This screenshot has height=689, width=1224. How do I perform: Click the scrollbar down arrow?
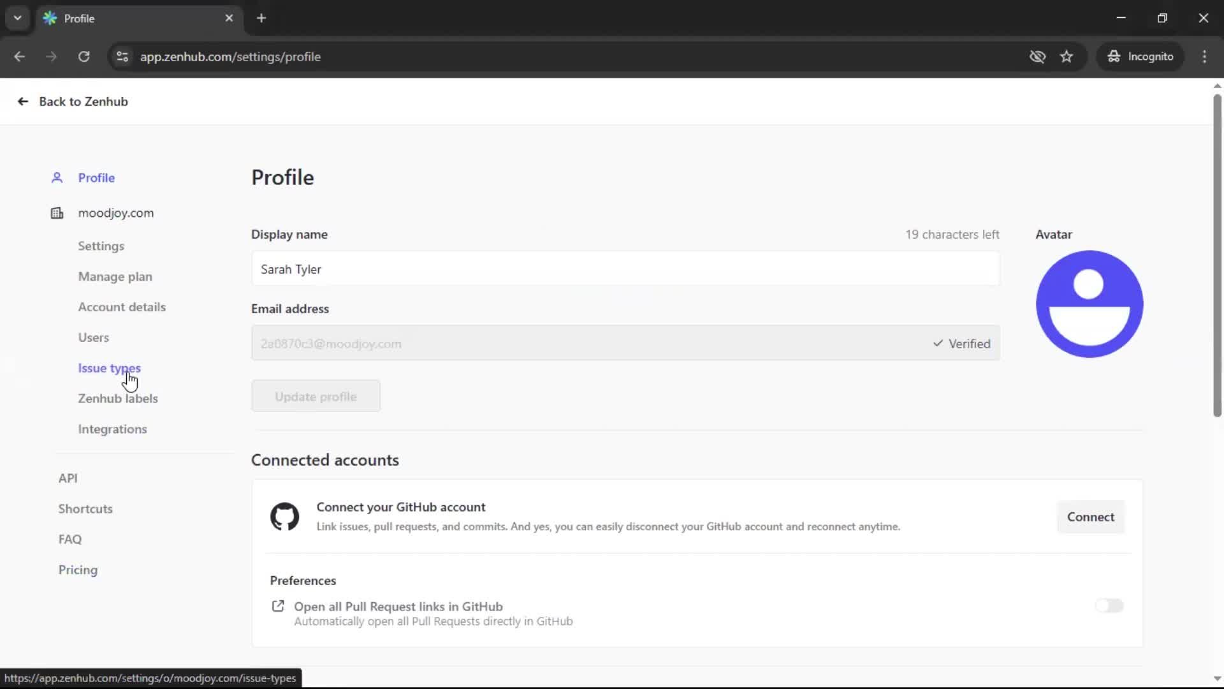(x=1217, y=678)
